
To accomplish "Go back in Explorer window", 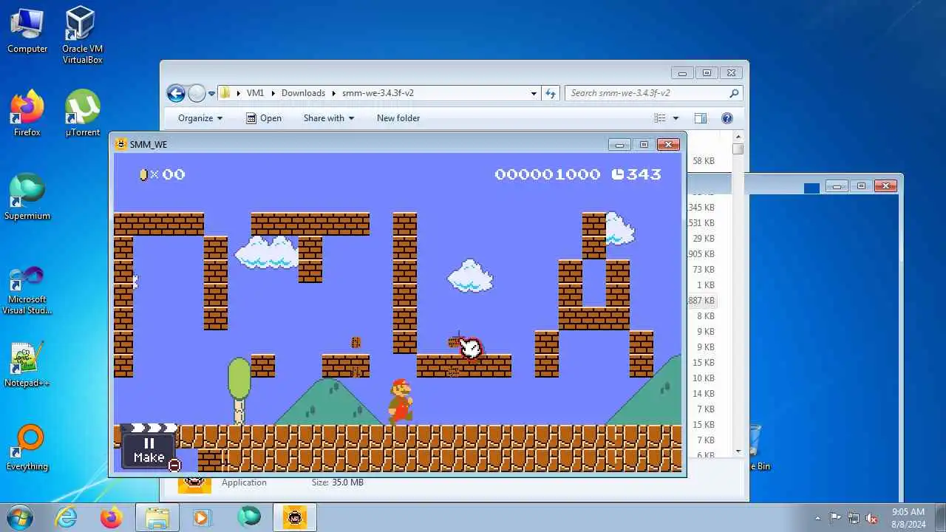I will tap(176, 93).
